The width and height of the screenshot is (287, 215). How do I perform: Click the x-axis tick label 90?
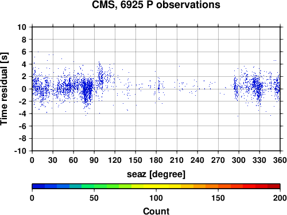point(94,160)
